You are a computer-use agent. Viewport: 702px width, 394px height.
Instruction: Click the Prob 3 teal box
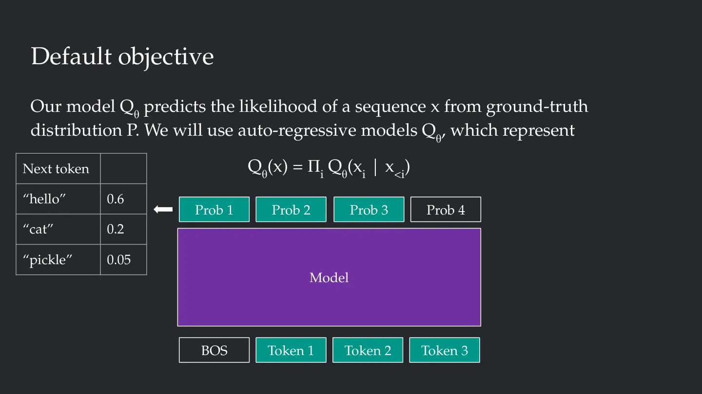pos(369,210)
